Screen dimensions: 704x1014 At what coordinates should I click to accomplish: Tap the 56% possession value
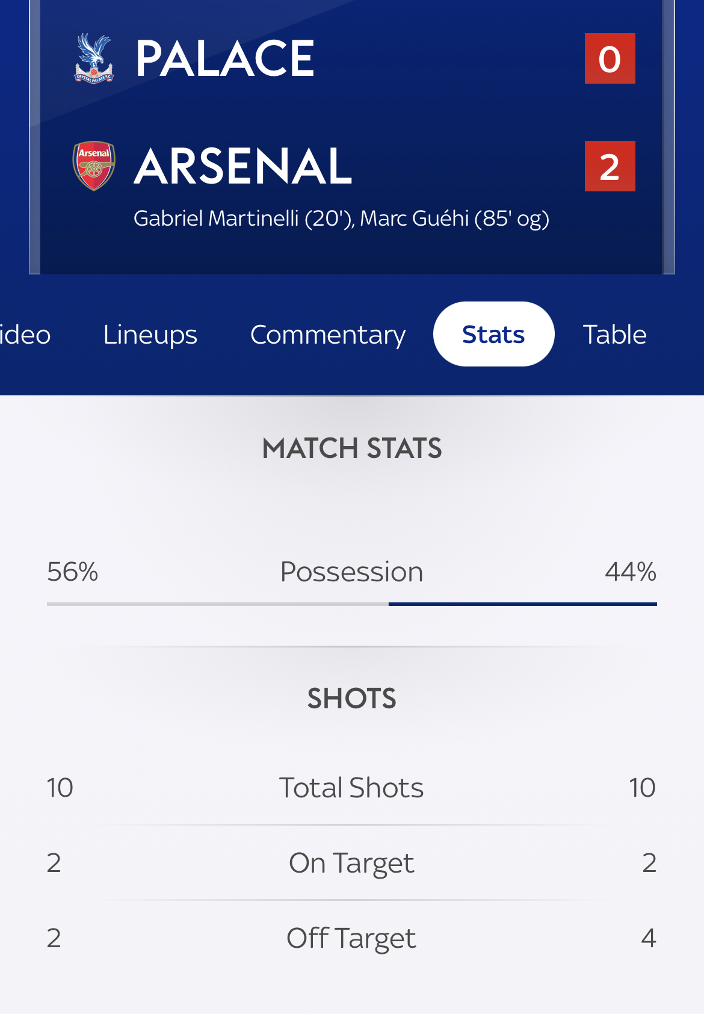[73, 572]
